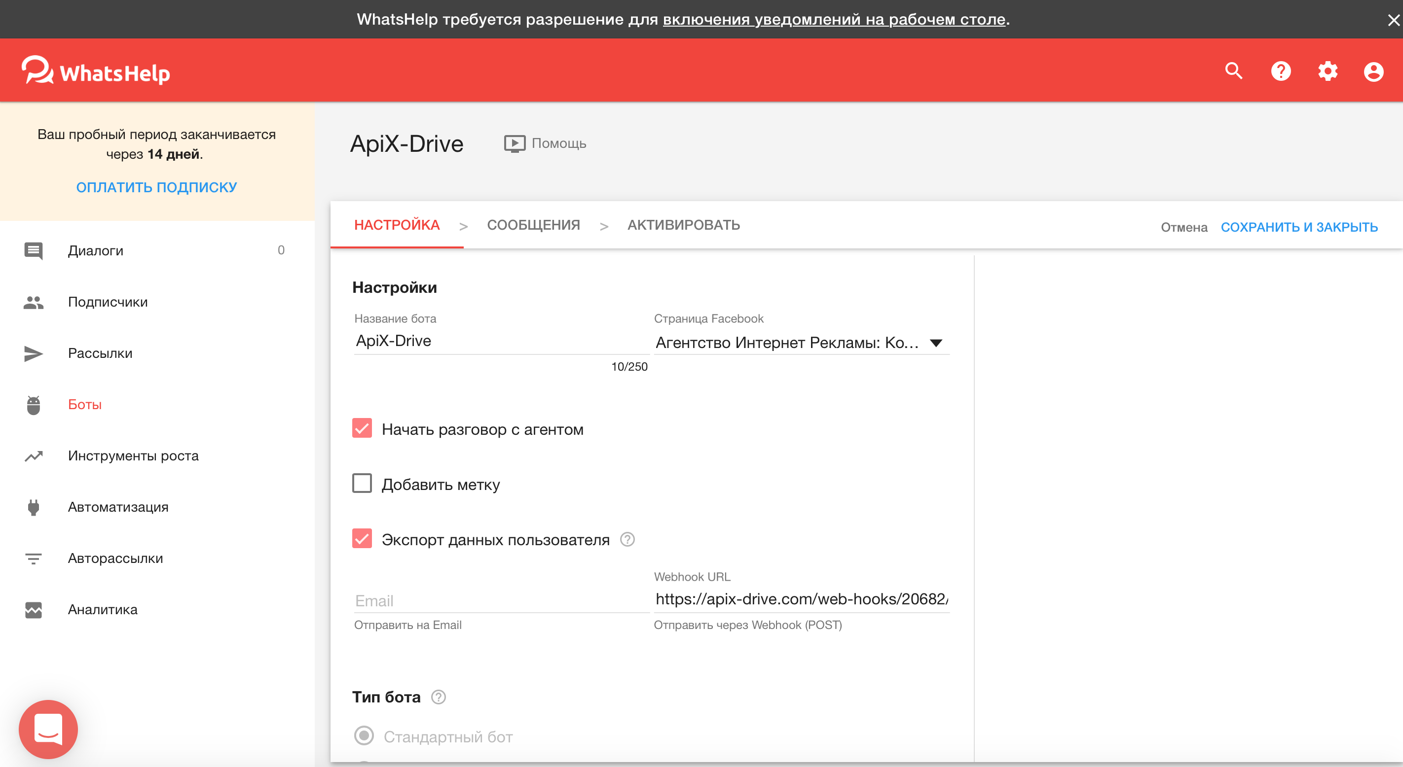1403x767 pixels.
Task: Click help icon next to Экспорт данных пользователя
Action: [x=628, y=539]
